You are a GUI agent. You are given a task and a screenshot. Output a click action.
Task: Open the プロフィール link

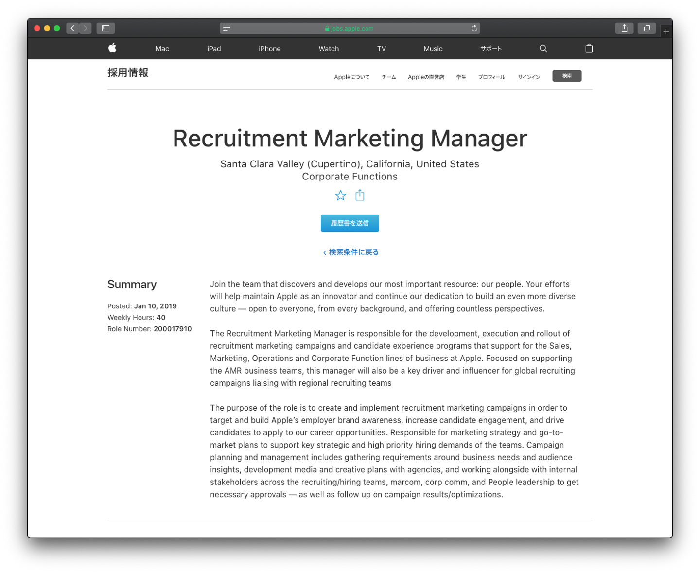[x=491, y=77]
